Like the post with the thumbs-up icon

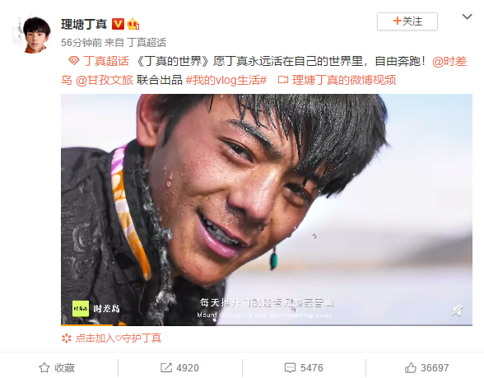click(x=411, y=367)
